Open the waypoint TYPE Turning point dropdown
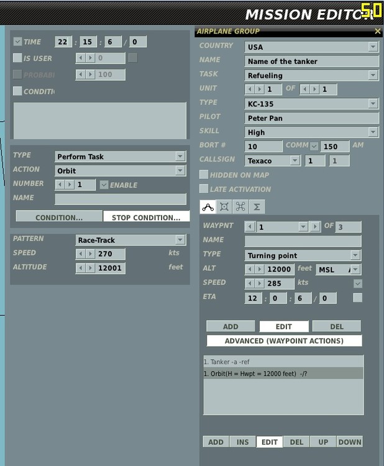 tap(355, 255)
